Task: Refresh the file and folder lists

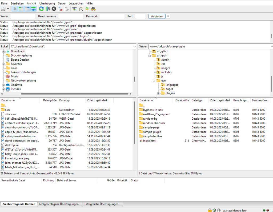Action: point(41,9)
